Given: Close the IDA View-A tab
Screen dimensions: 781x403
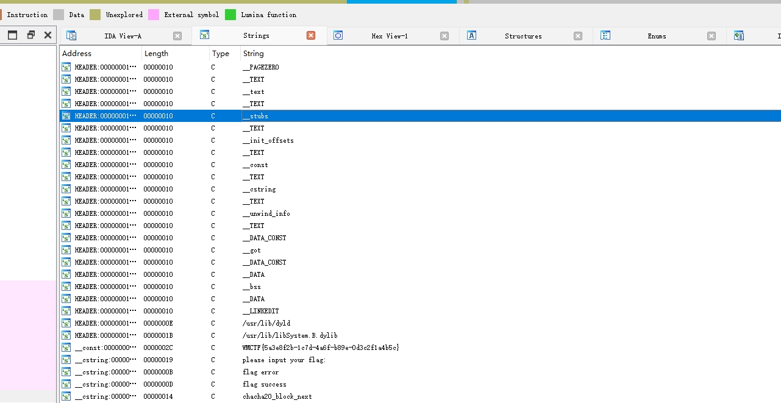Looking at the screenshot, I should 177,36.
